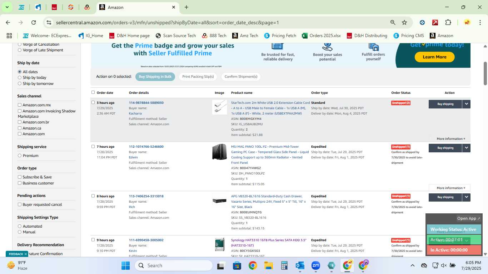The height and width of the screenshot is (274, 488).
Task: Open the Extensions puzzle menu
Action: coord(448,22)
